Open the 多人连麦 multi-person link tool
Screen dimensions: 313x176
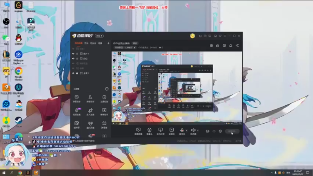(90, 112)
